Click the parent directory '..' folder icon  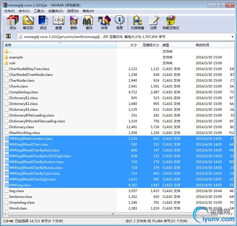(6, 52)
